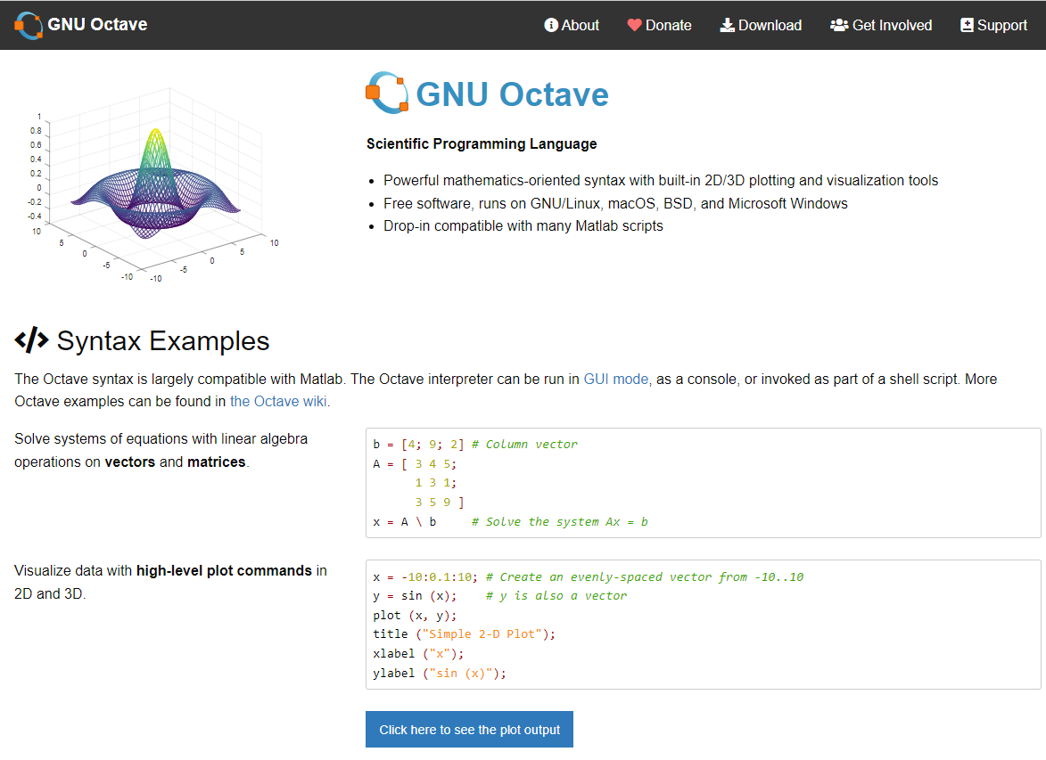
Task: Click the '# Column vector' comment
Action: click(524, 444)
